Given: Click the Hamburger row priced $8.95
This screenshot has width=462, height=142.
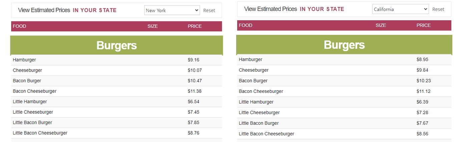Looking at the screenshot, I should coord(251,59).
